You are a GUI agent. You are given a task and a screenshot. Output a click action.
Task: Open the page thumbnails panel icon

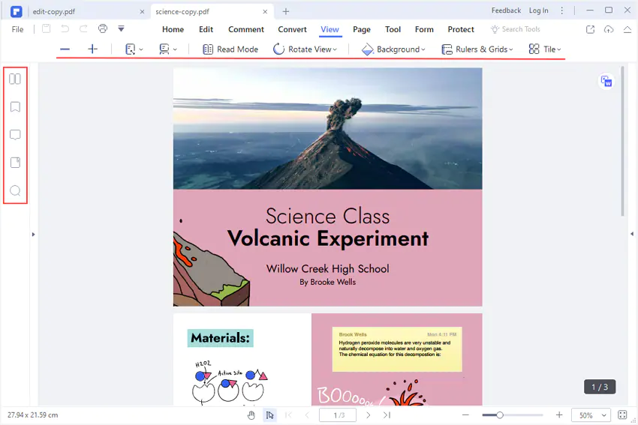pos(14,79)
